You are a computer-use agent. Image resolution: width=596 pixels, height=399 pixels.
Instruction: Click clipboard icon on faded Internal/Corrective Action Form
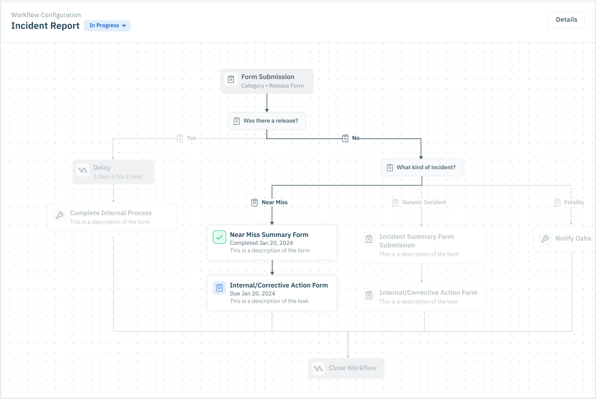click(x=369, y=295)
